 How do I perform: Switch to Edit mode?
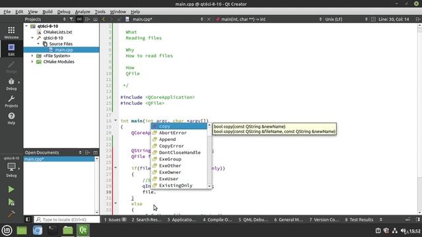pos(11,50)
